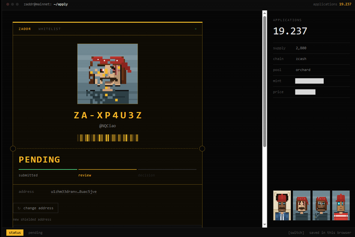Click the red window close dot
The width and height of the screenshot is (355, 237).
point(8,4)
